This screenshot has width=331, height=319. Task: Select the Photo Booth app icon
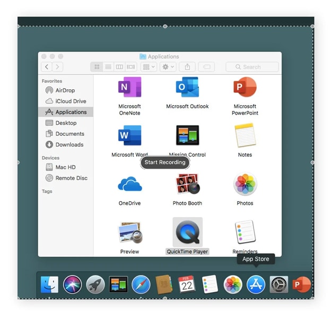click(187, 184)
